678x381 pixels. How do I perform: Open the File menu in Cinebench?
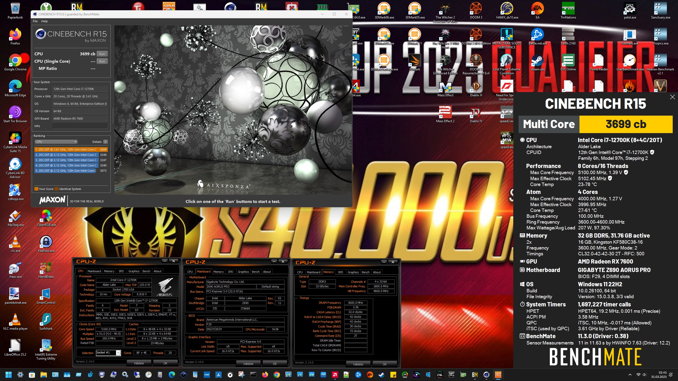tap(35, 21)
